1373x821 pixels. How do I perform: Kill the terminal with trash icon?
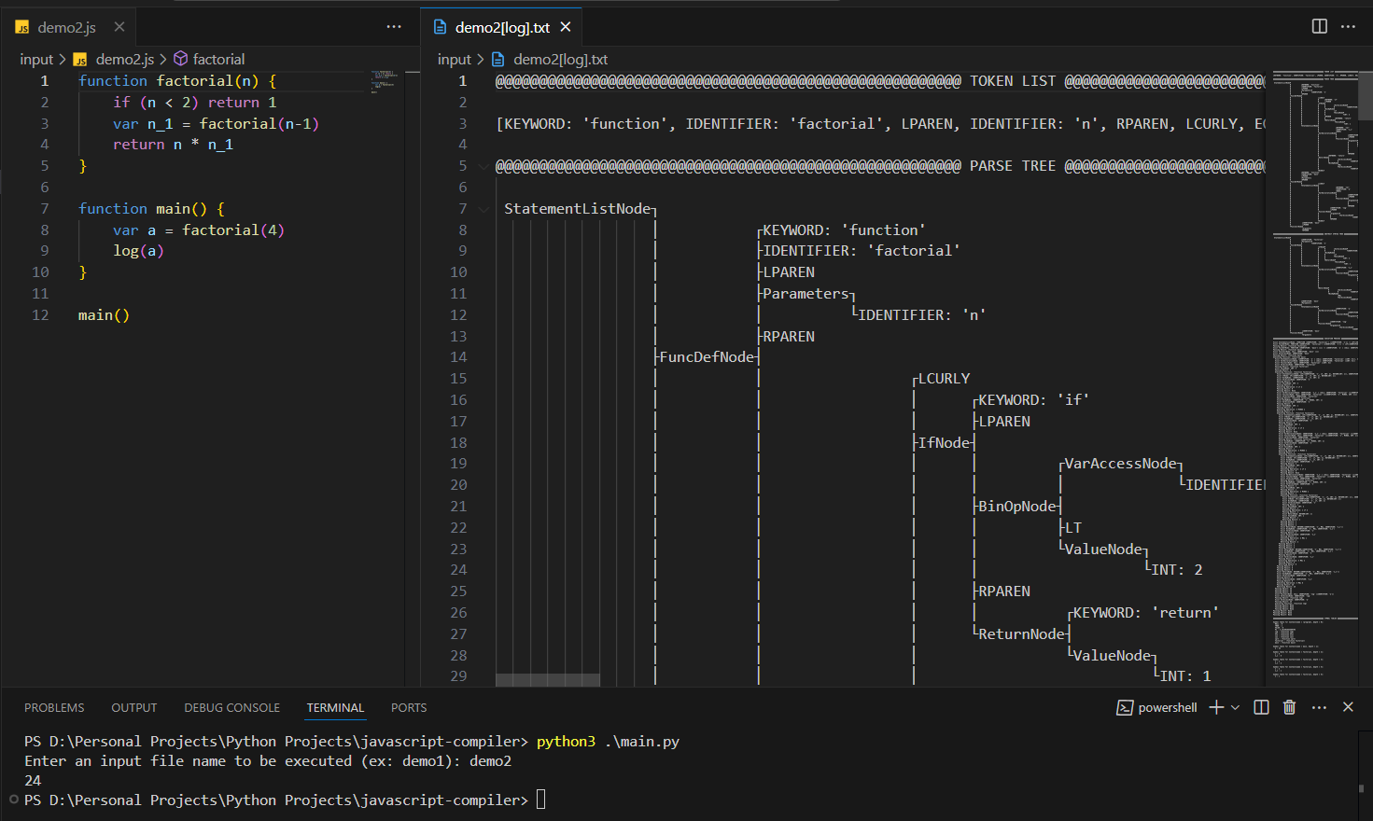point(1290,707)
